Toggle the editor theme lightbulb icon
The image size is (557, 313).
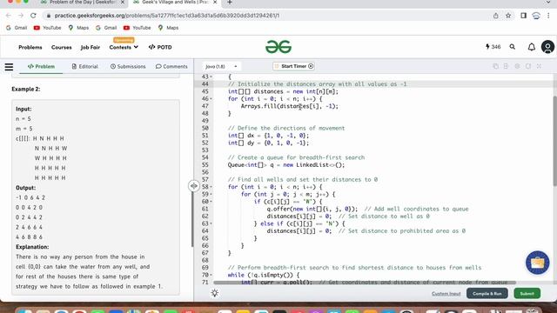click(x=215, y=293)
